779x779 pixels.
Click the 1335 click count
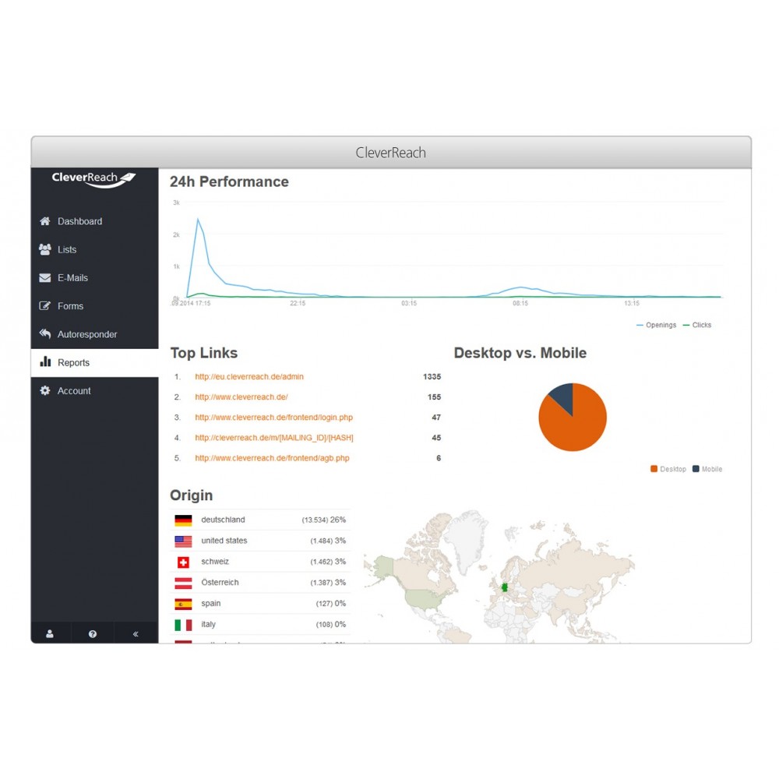432,376
